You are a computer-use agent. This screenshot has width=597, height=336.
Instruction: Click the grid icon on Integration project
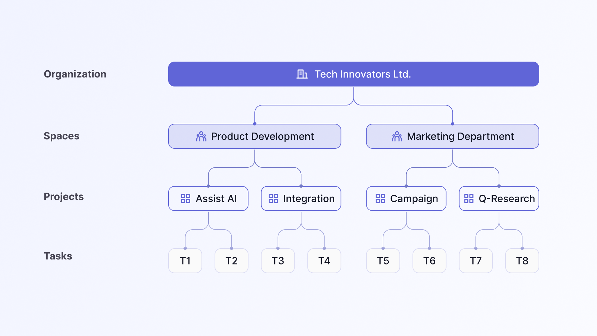coord(273,198)
